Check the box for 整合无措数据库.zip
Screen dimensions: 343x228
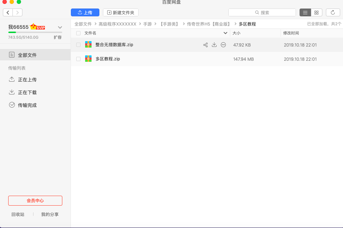pos(78,45)
